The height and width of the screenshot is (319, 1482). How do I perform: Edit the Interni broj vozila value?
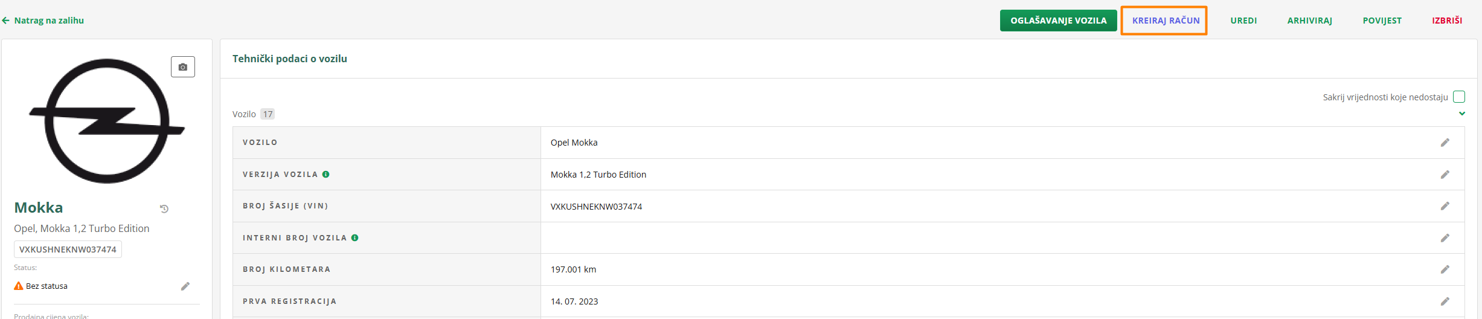(x=1445, y=238)
